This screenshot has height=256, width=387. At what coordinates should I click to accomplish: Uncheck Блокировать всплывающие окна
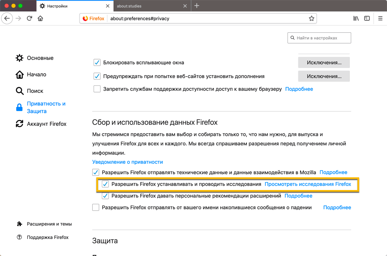coord(97,63)
